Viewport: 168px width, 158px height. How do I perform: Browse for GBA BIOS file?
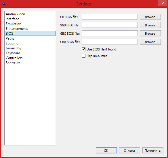pos(150,42)
